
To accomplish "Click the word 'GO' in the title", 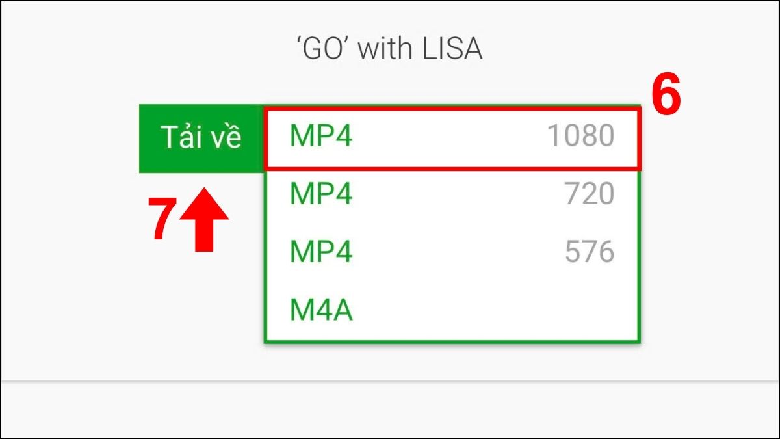I will pyautogui.click(x=321, y=49).
